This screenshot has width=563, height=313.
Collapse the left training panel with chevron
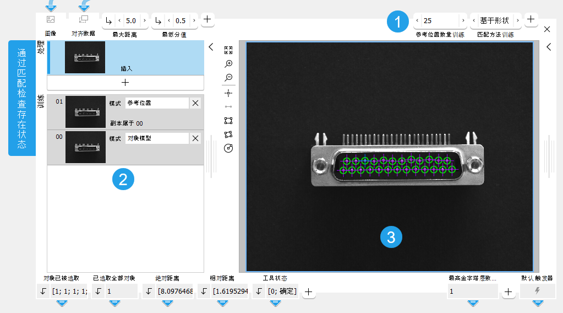point(211,48)
